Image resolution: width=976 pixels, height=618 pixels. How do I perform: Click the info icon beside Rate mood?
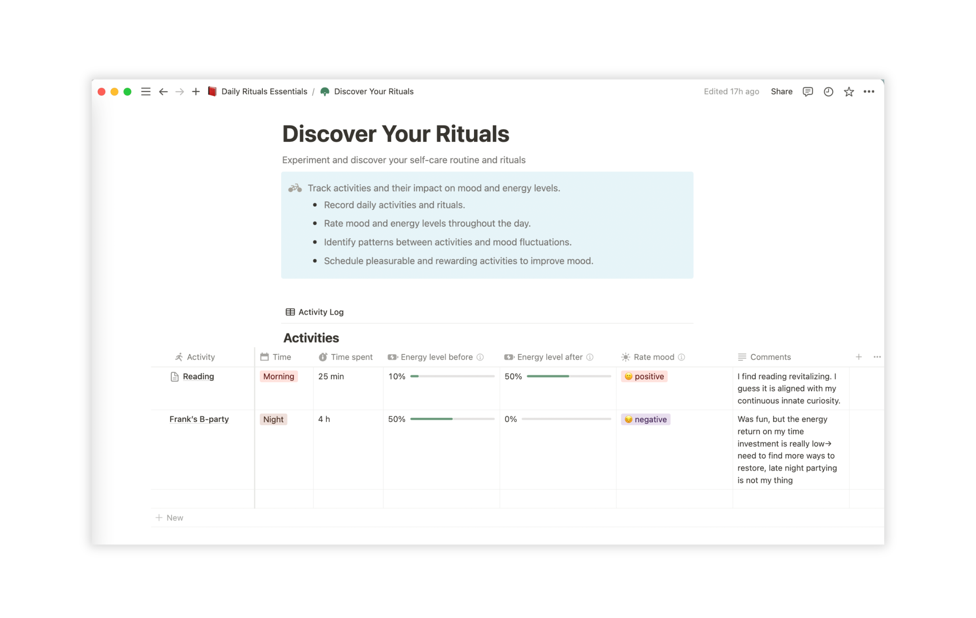(681, 357)
